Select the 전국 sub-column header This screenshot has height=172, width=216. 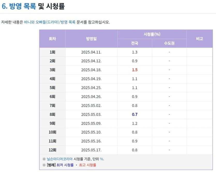pos(135,43)
